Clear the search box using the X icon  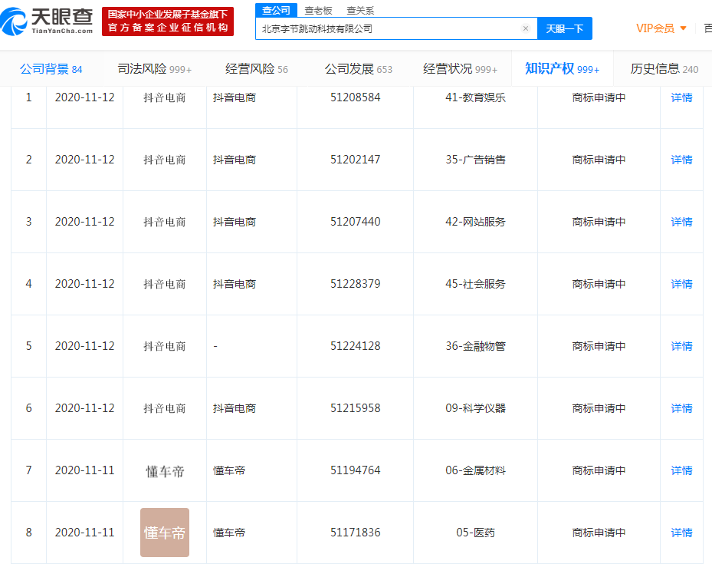coord(526,28)
